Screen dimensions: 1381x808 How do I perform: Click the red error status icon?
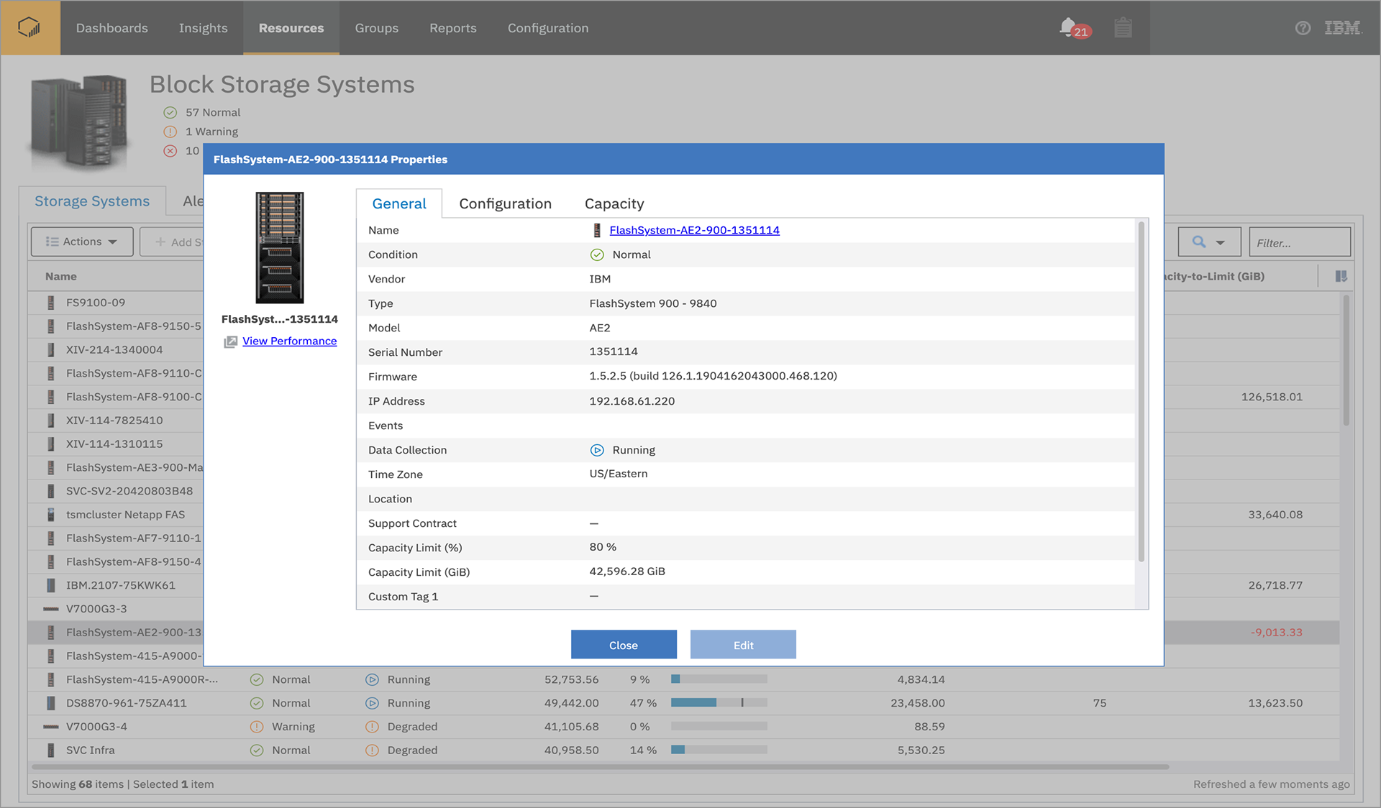tap(170, 151)
